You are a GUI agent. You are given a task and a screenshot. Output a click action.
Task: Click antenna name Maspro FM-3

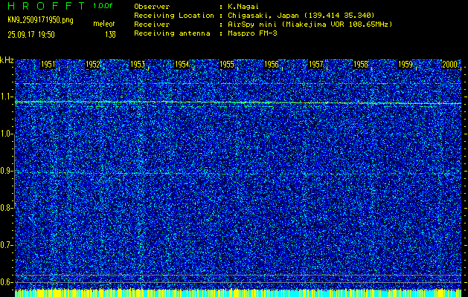click(252, 33)
